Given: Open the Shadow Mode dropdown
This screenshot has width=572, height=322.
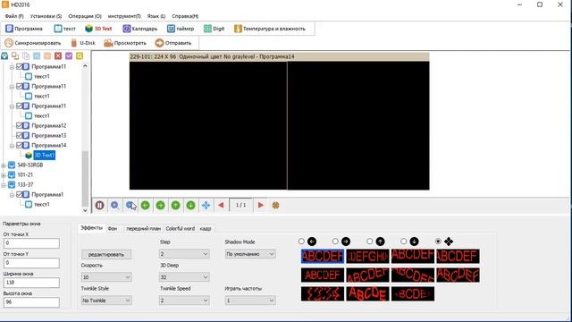Looking at the screenshot, I should [250, 254].
